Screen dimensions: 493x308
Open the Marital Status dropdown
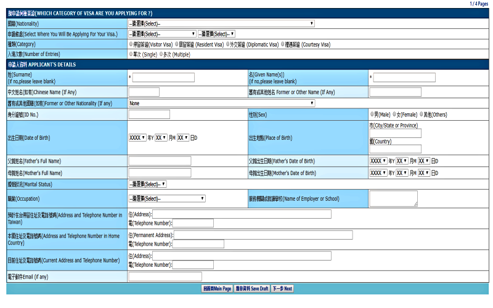tap(147, 184)
